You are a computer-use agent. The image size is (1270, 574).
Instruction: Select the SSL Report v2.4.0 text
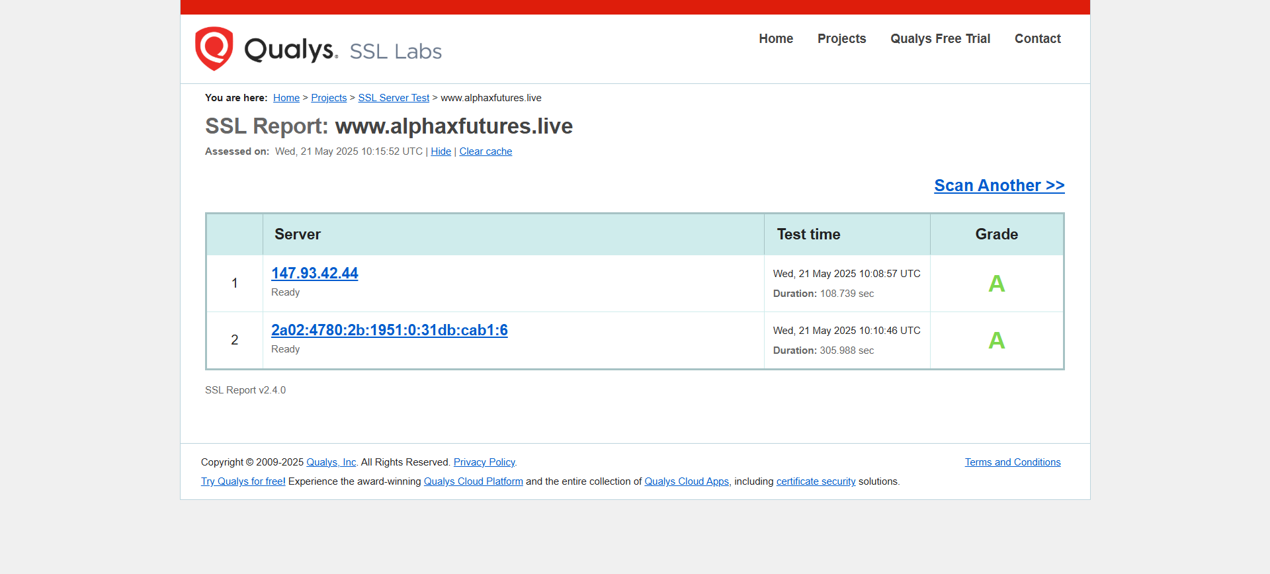point(245,390)
